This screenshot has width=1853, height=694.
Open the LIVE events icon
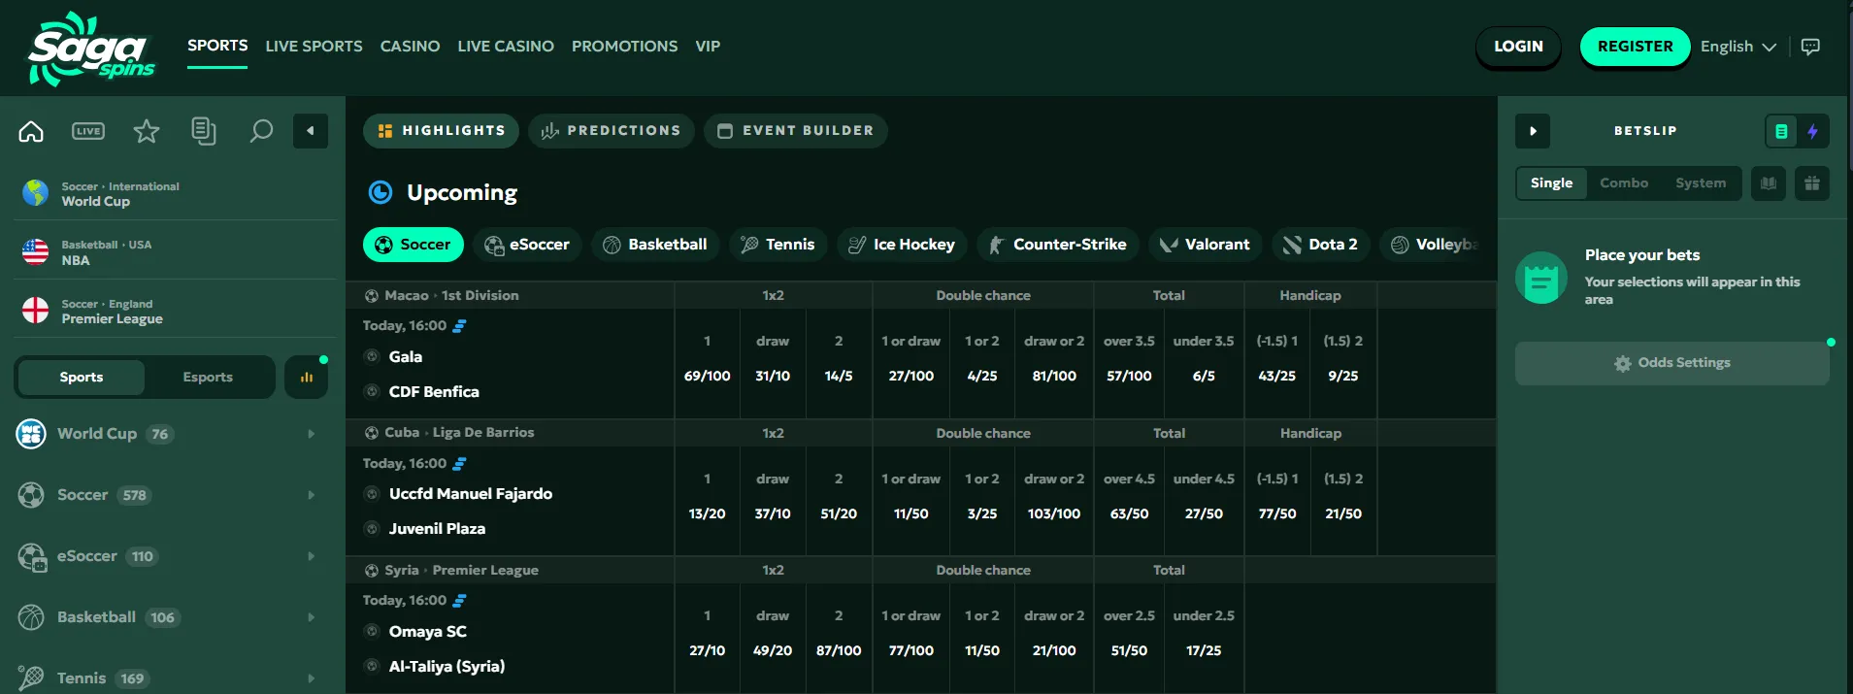pos(88,131)
